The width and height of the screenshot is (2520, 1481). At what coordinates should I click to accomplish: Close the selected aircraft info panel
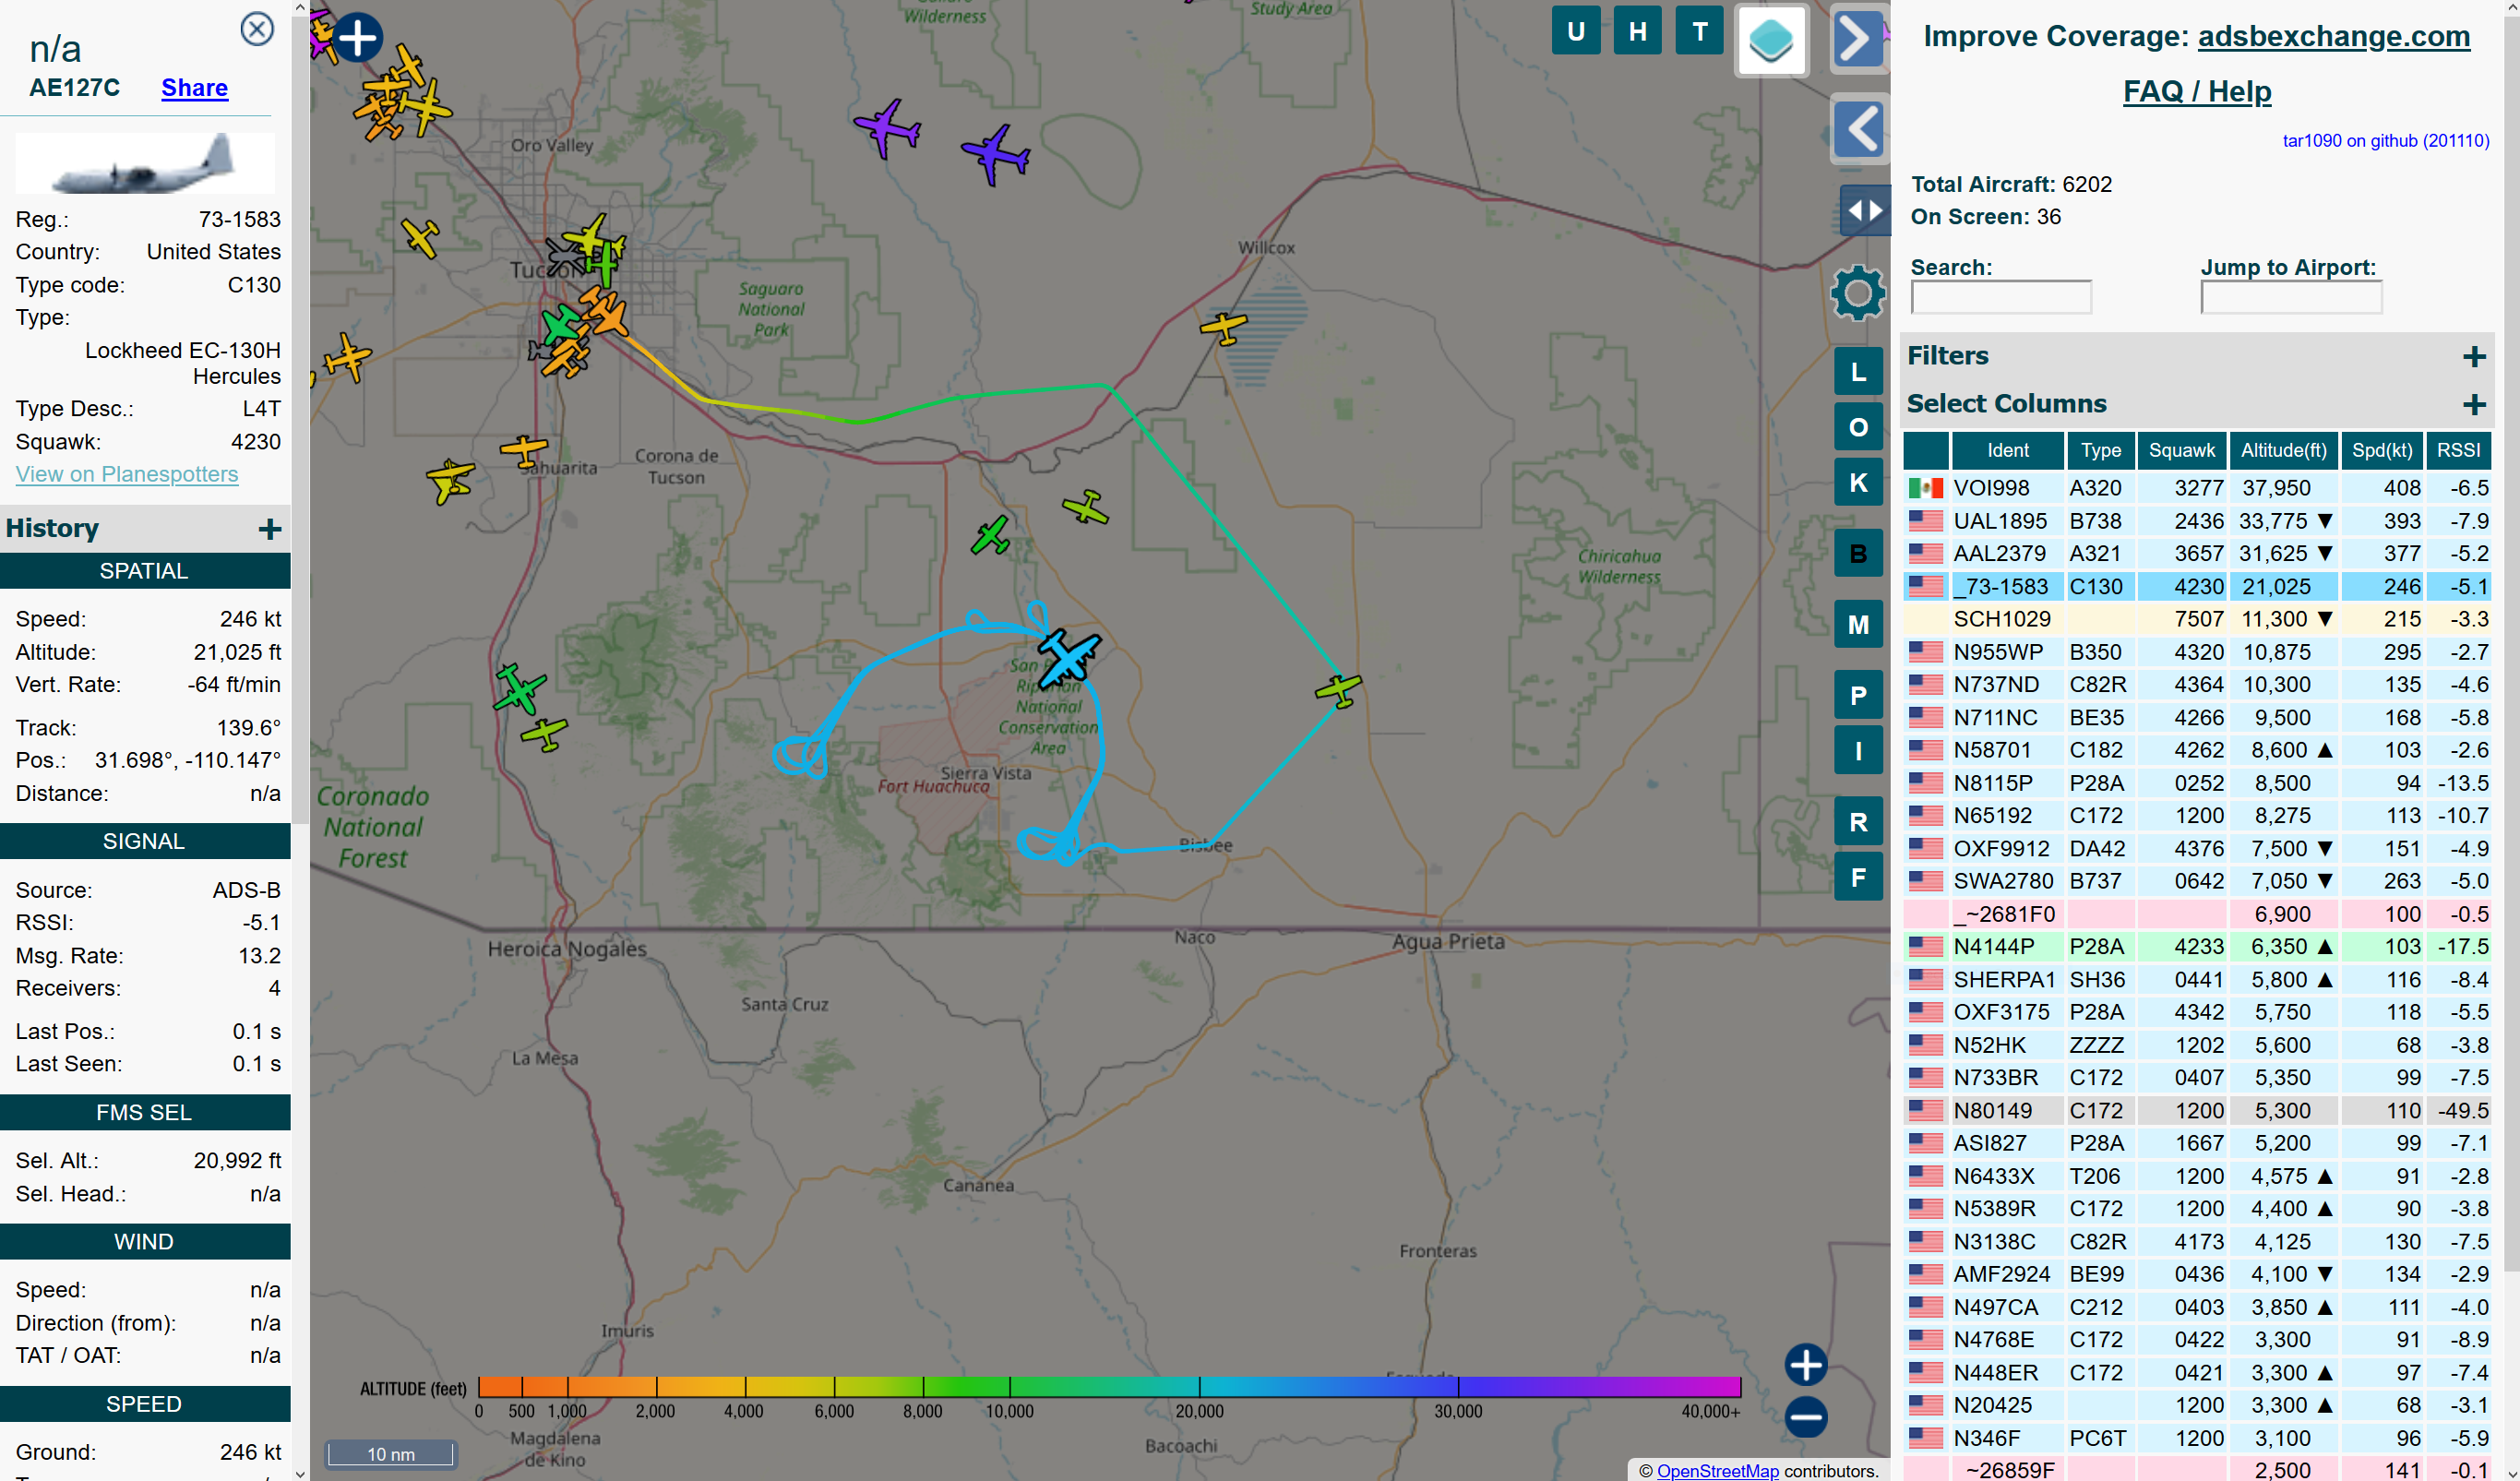click(257, 29)
